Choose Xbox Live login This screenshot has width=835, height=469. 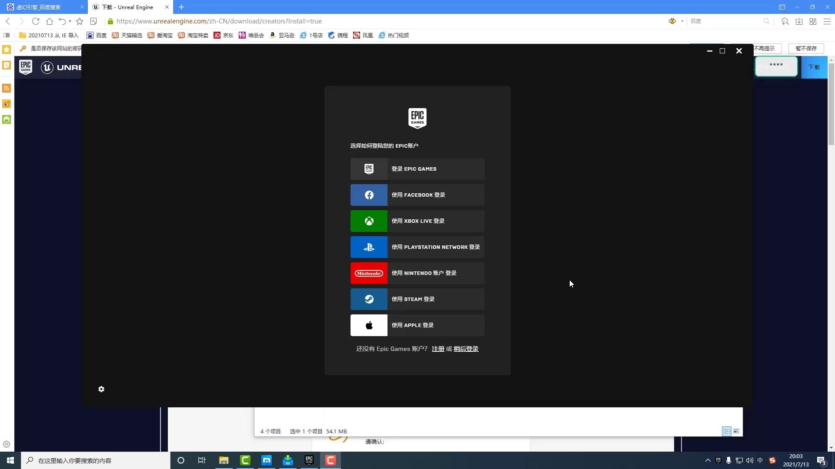417,221
